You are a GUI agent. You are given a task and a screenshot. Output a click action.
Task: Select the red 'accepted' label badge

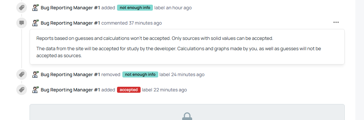129,90
